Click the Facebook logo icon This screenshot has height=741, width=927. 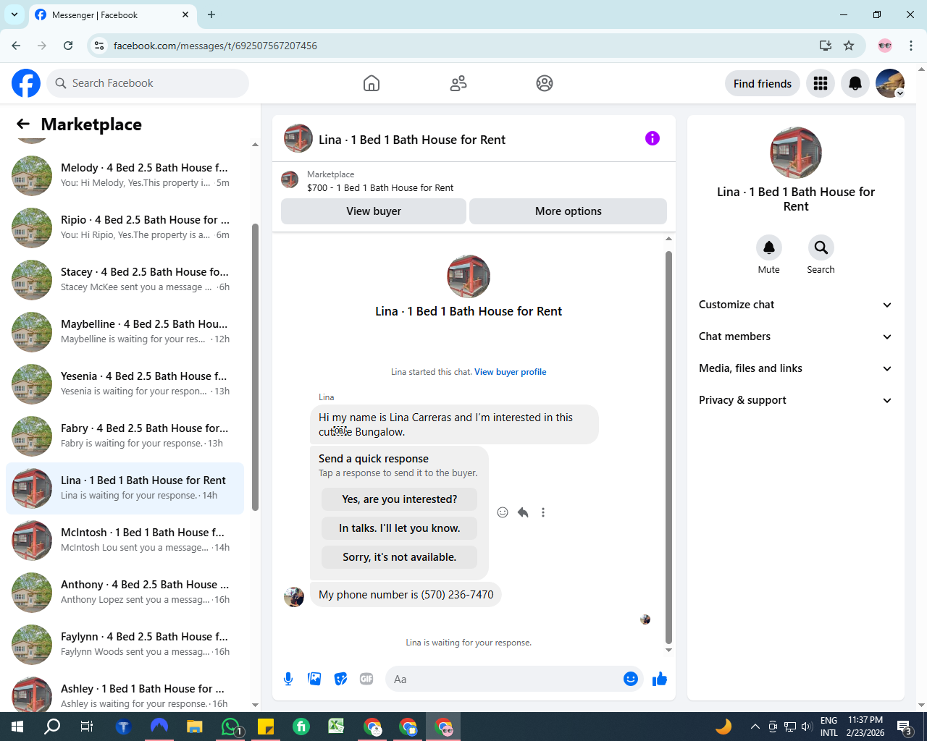click(x=26, y=83)
